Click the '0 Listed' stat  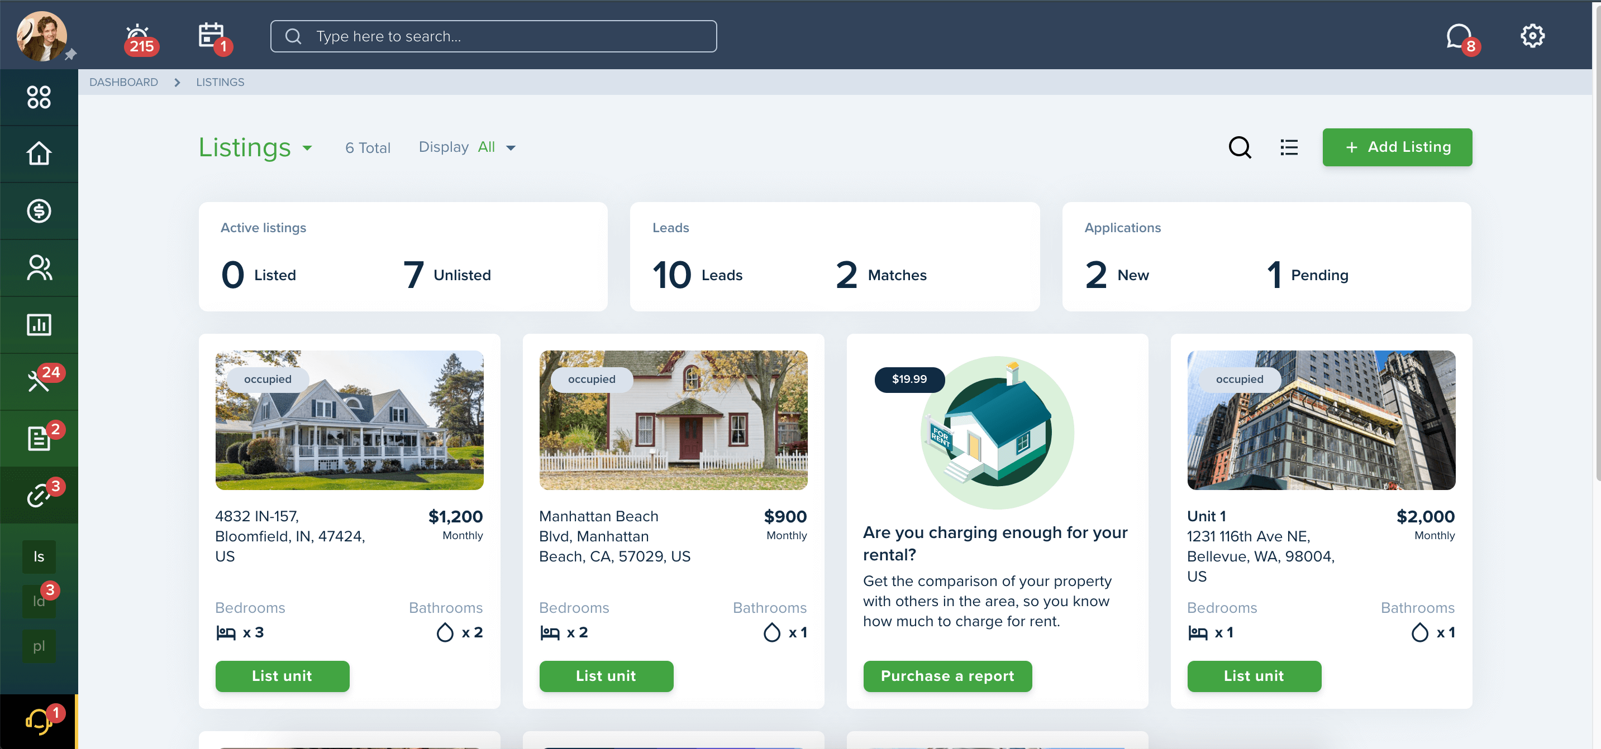coord(259,275)
